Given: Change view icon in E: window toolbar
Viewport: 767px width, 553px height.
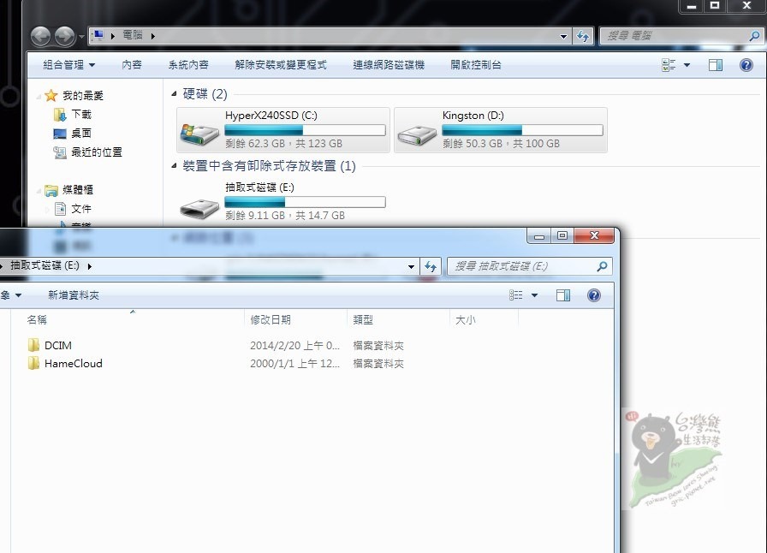Looking at the screenshot, I should [515, 295].
